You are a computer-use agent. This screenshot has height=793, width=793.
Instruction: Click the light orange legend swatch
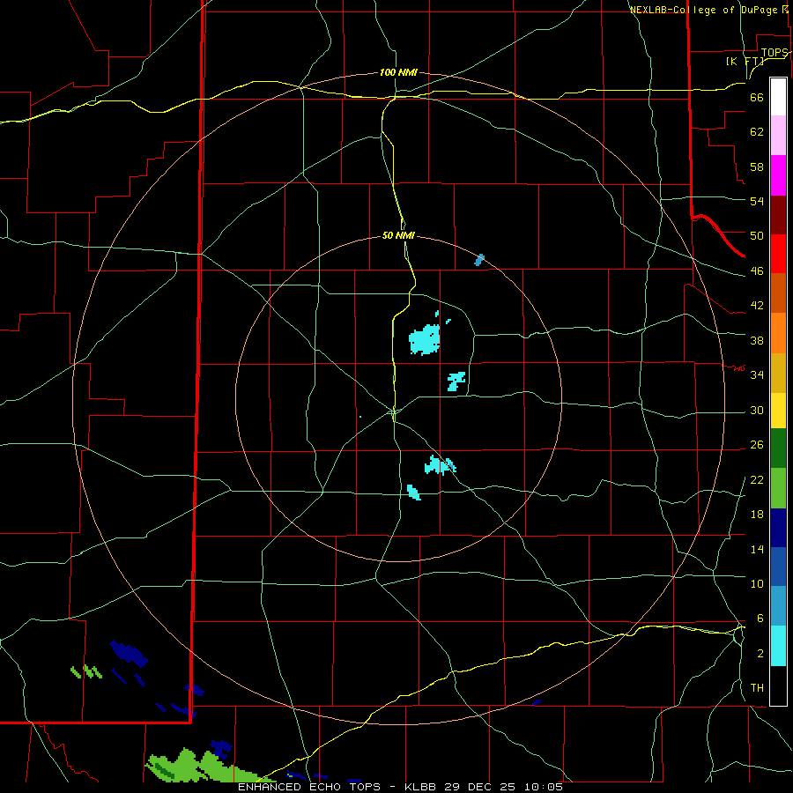pos(778,333)
